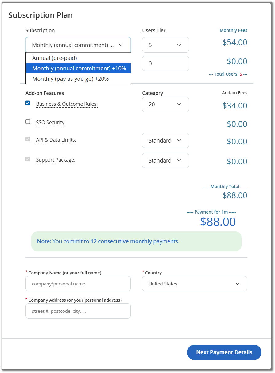
Task: Focus the Company Name input field
Action: [x=78, y=284]
